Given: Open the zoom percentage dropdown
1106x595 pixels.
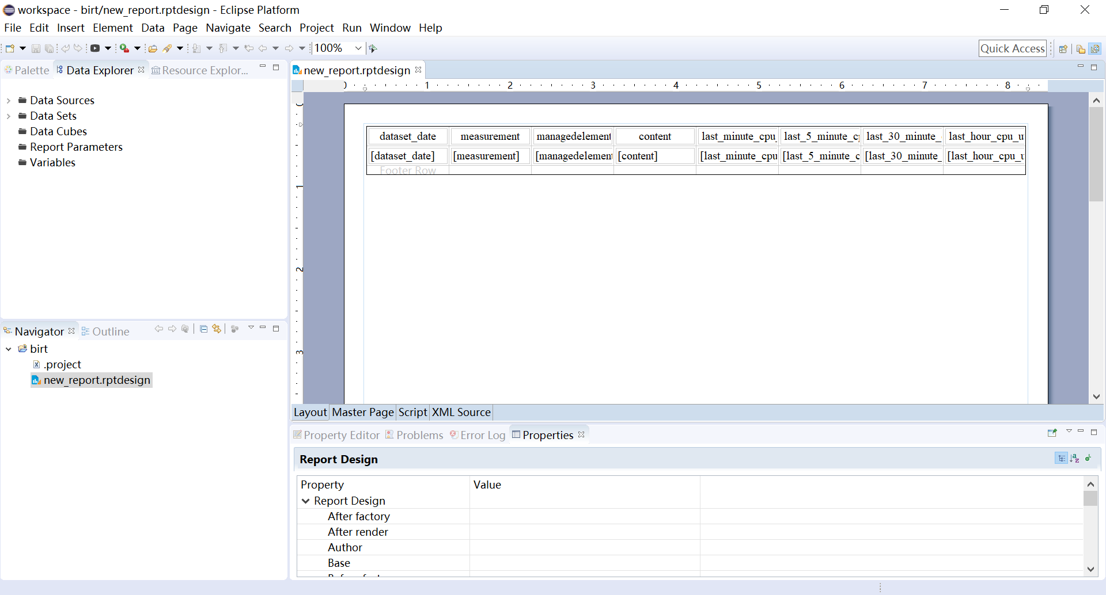Looking at the screenshot, I should coord(358,48).
